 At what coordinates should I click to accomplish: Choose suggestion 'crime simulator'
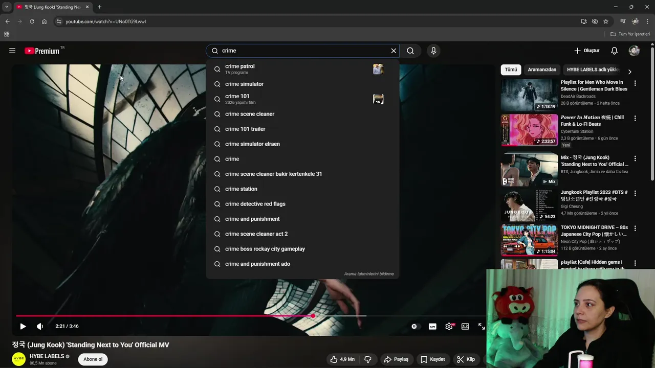[x=302, y=84]
